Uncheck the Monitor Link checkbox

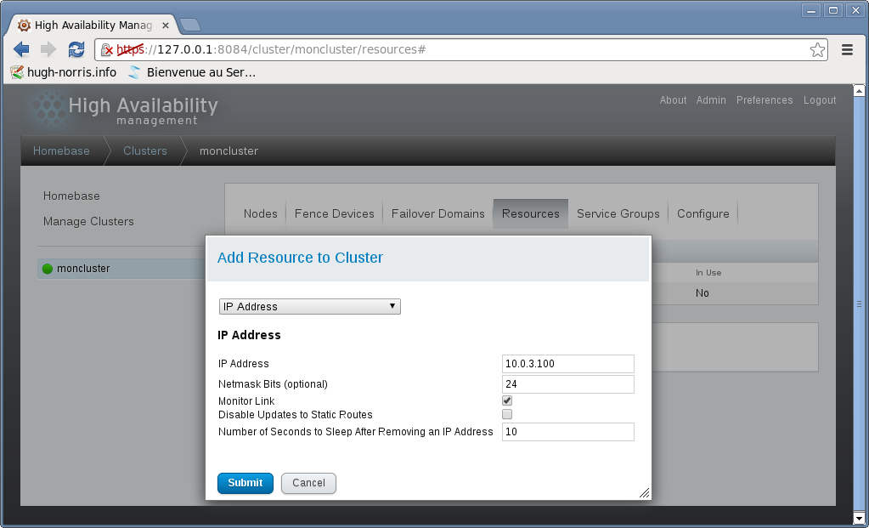(x=507, y=400)
